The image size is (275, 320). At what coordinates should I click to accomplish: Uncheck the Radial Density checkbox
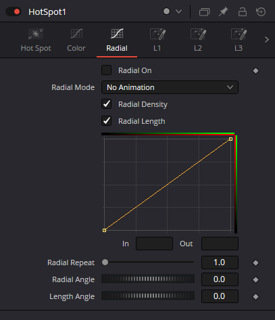coord(106,104)
